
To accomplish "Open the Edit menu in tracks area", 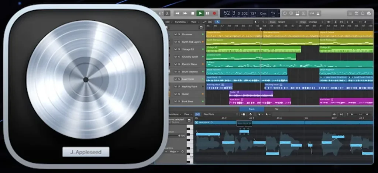I will point(168,22).
